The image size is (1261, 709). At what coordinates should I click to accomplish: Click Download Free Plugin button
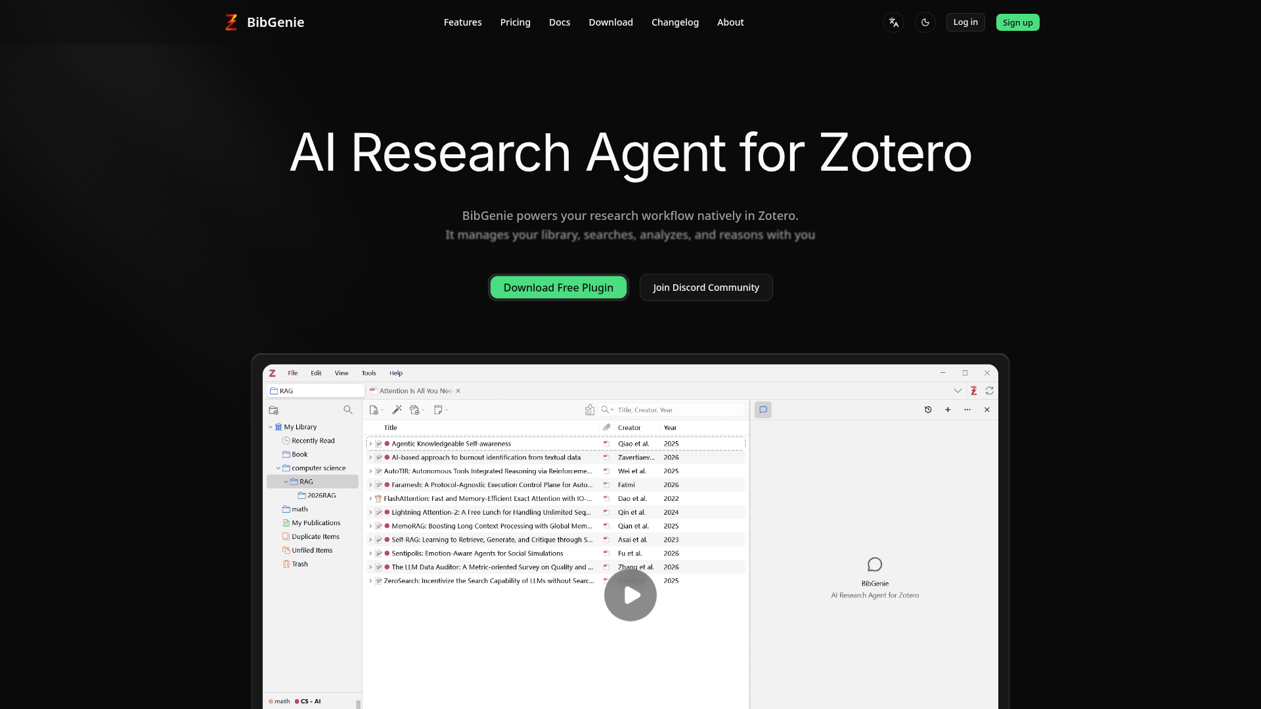[558, 288]
